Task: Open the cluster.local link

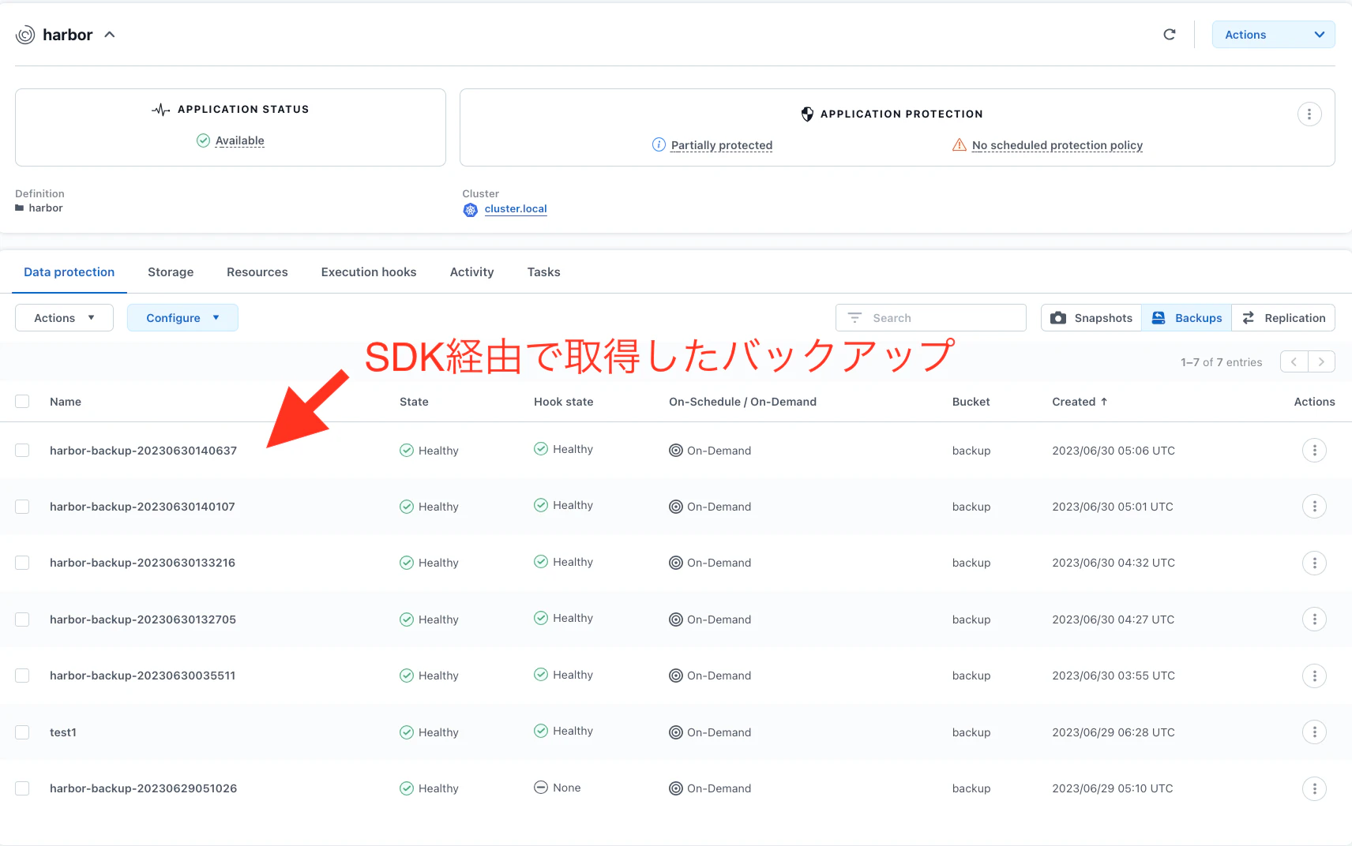Action: click(x=516, y=209)
